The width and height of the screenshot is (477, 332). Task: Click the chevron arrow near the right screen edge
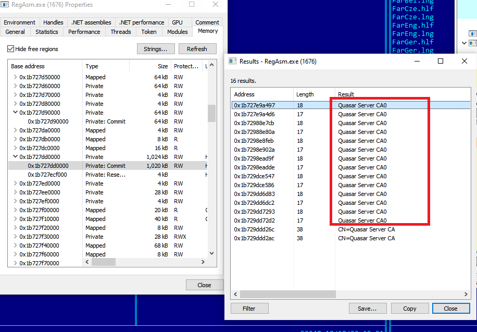click(465, 43)
